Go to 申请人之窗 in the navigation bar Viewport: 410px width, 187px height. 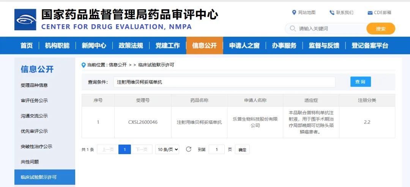(244, 46)
